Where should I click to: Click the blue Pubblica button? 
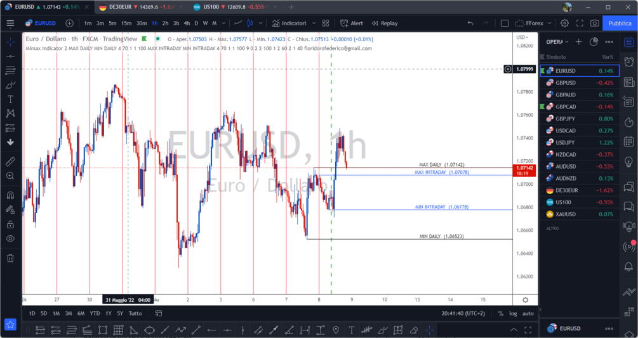click(x=620, y=23)
